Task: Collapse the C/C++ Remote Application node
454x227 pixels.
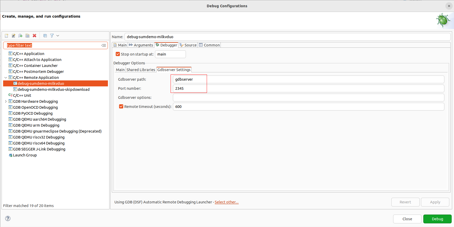Action: 6,78
